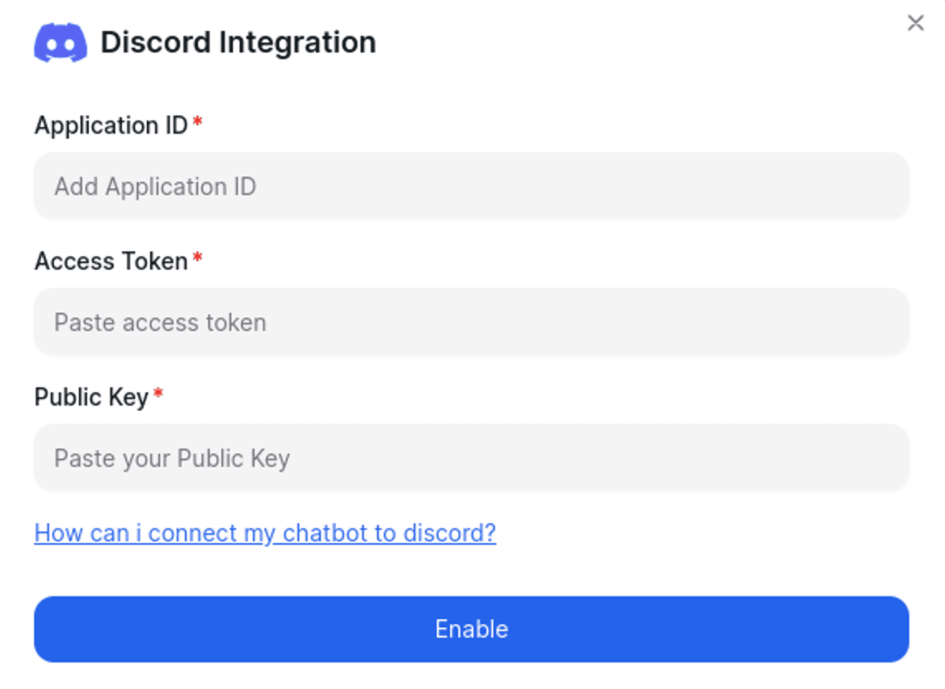This screenshot has width=945, height=689.
Task: Close the Discord Integration dialog
Action: (x=915, y=23)
